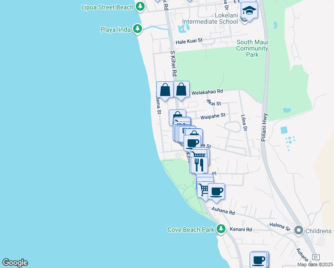Click the shopping bag marker on Iliahama St
334x268 pixels.
point(165,90)
